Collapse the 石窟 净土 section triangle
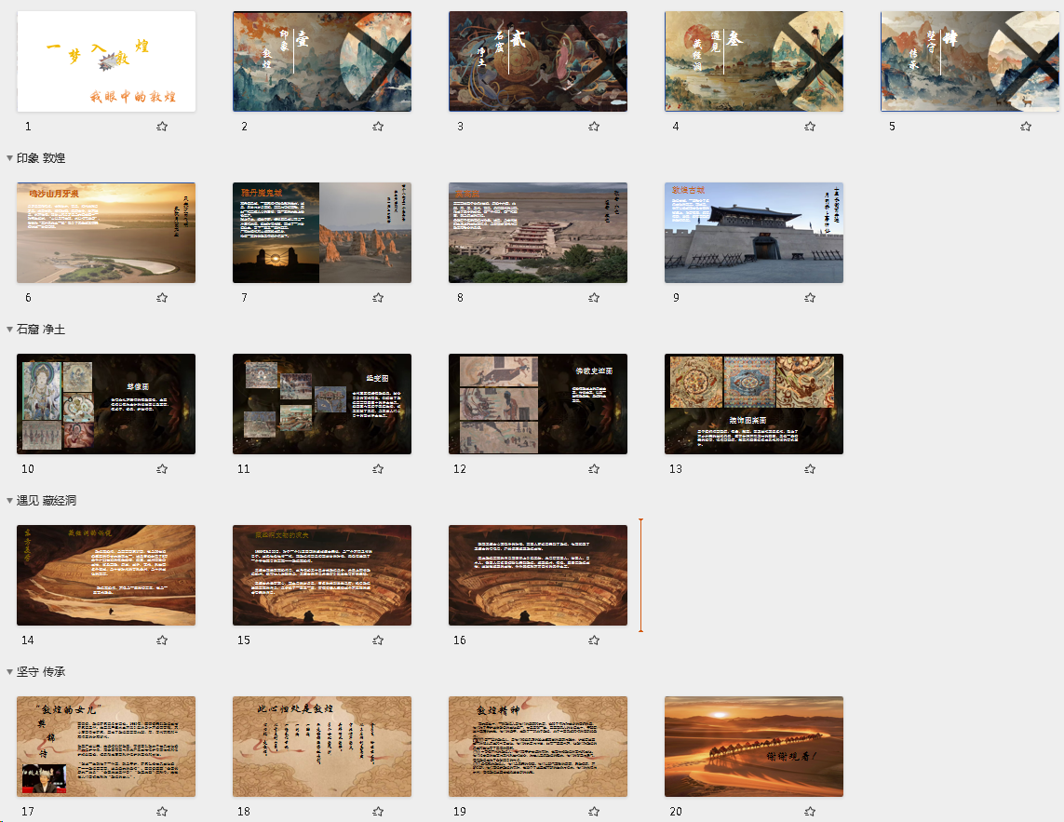Screen dimensions: 1064x822 pyautogui.click(x=9, y=330)
